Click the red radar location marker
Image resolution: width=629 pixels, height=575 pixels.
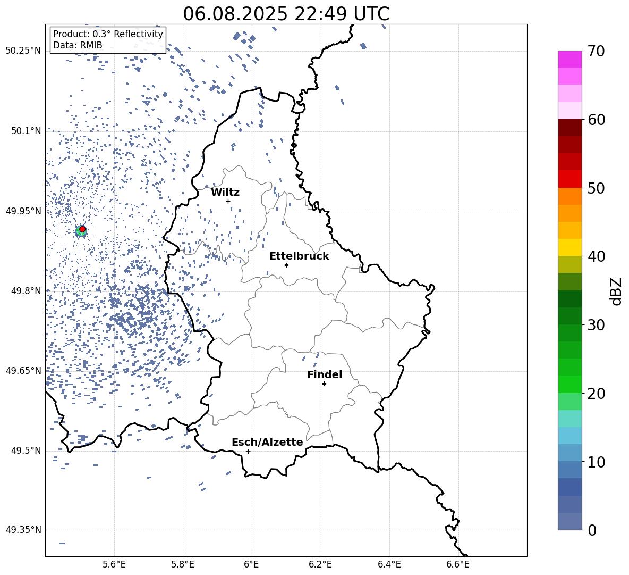coord(82,229)
